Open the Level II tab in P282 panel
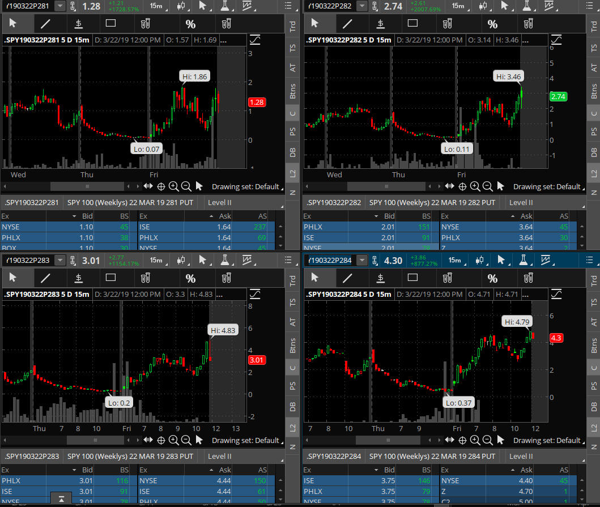Viewport: 600px width, 507px height. point(521,202)
